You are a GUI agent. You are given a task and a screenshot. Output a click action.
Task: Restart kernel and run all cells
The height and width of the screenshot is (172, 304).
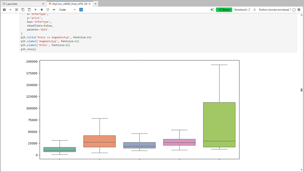(54, 10)
